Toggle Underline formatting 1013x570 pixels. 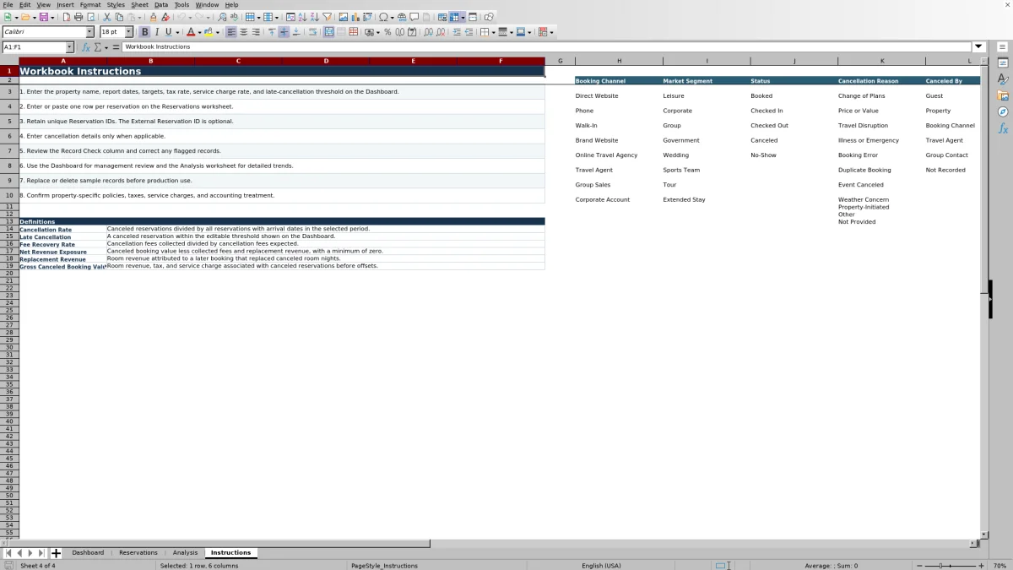(169, 32)
